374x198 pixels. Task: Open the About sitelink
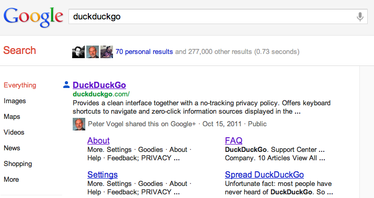(98, 140)
